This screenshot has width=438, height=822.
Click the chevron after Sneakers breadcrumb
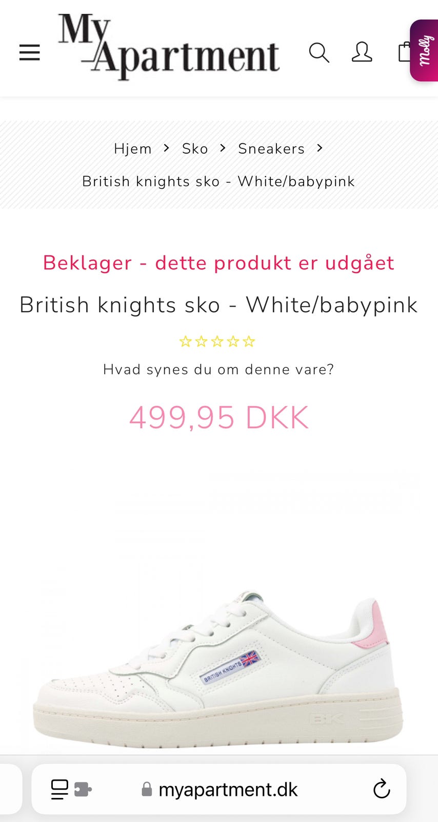click(320, 148)
